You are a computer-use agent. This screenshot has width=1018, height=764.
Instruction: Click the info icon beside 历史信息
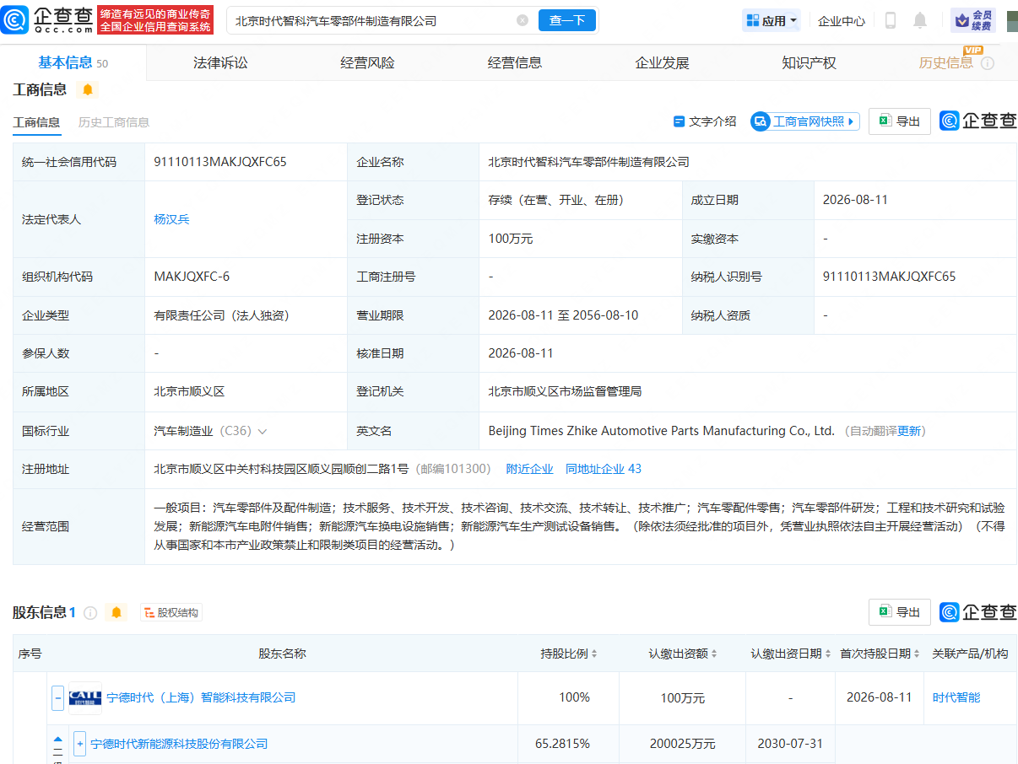click(988, 63)
